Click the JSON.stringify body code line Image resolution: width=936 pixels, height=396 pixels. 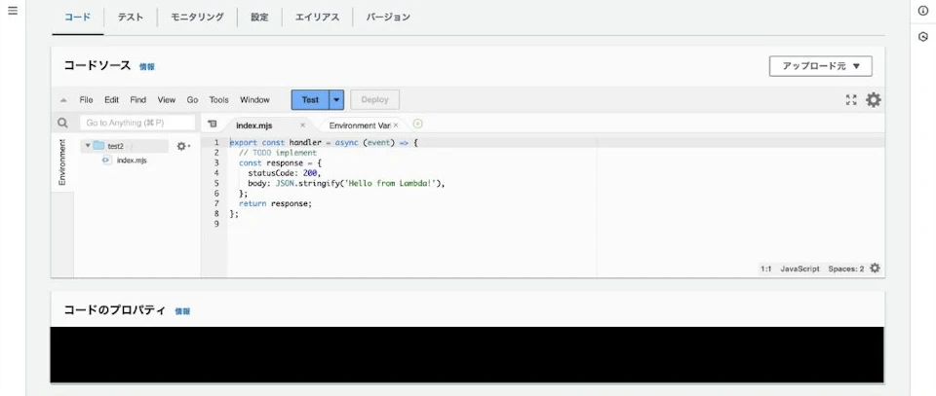coord(347,183)
